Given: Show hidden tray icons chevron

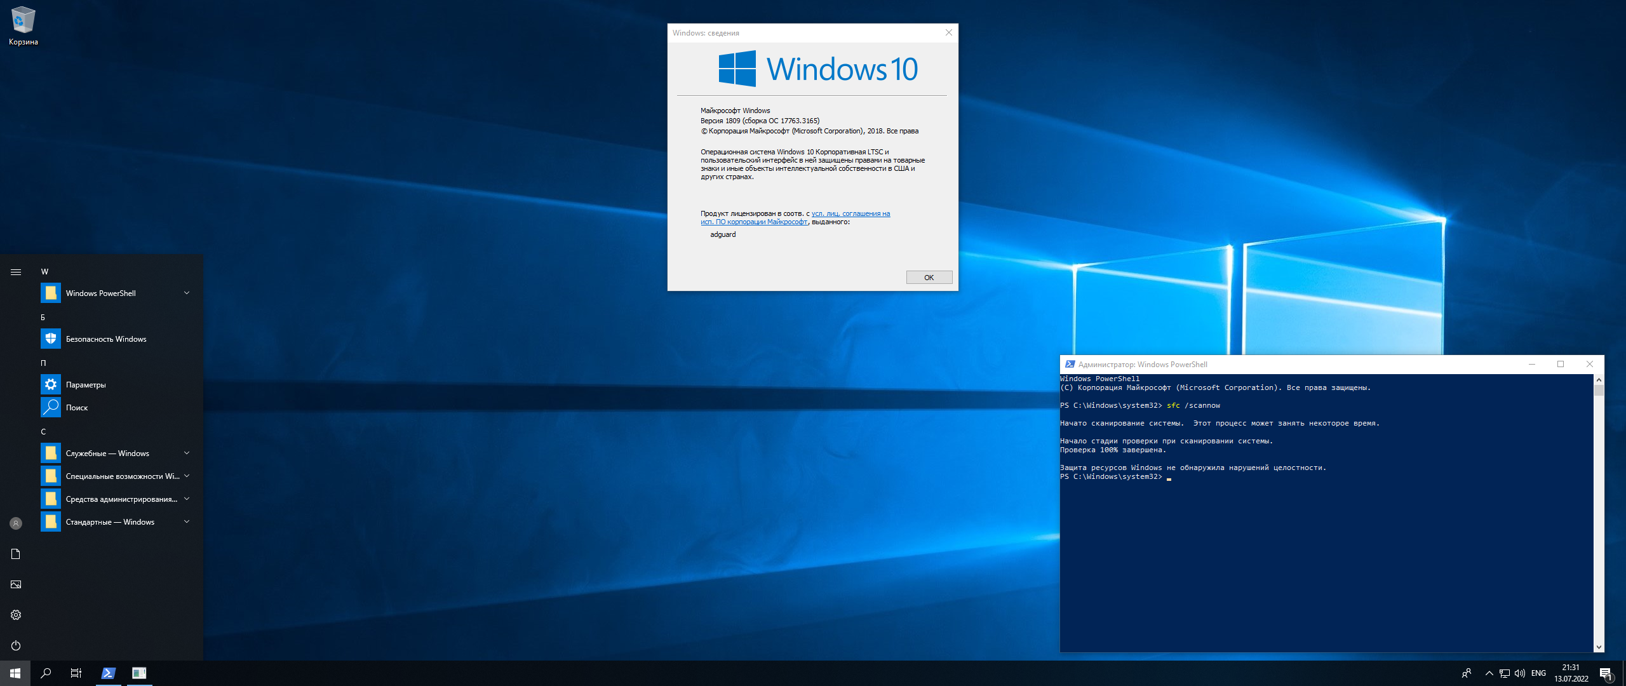Looking at the screenshot, I should pyautogui.click(x=1489, y=673).
